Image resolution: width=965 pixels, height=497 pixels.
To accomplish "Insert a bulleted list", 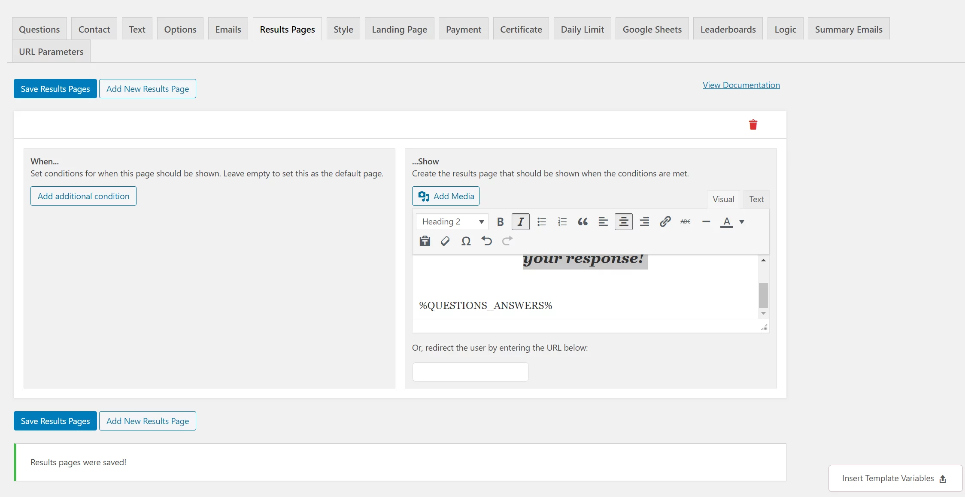I will point(542,222).
